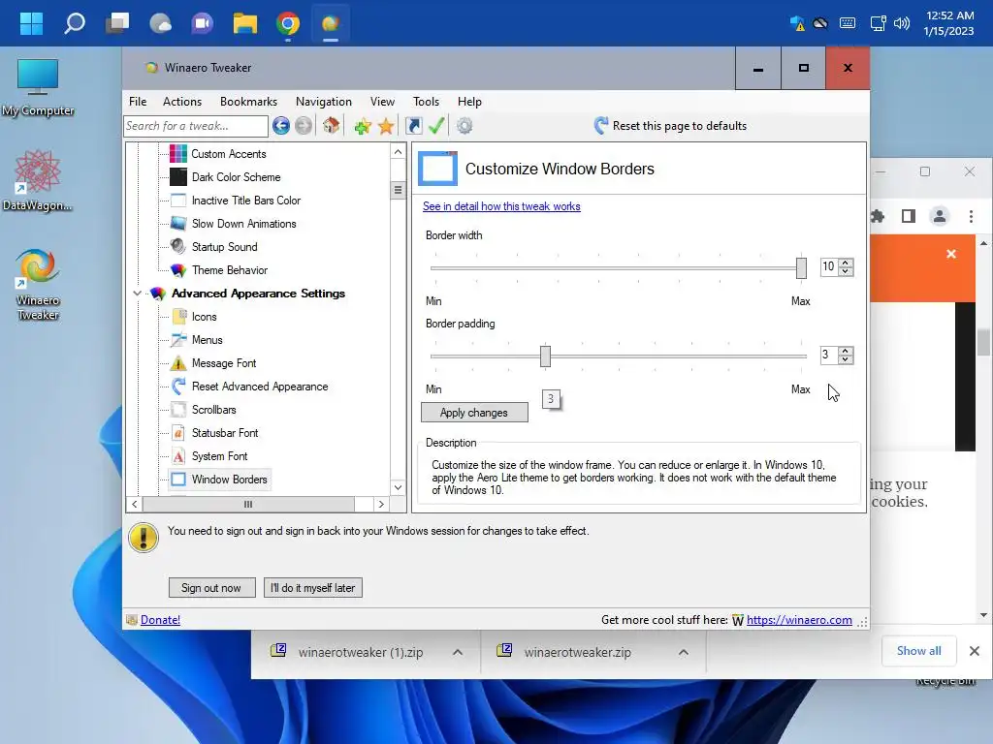Screen dimensions: 993x744
Task: Click the tree horizontal scroll right arrow
Action: click(380, 504)
